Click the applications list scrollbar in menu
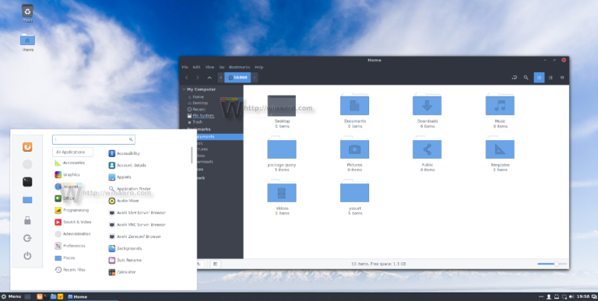 (x=192, y=155)
